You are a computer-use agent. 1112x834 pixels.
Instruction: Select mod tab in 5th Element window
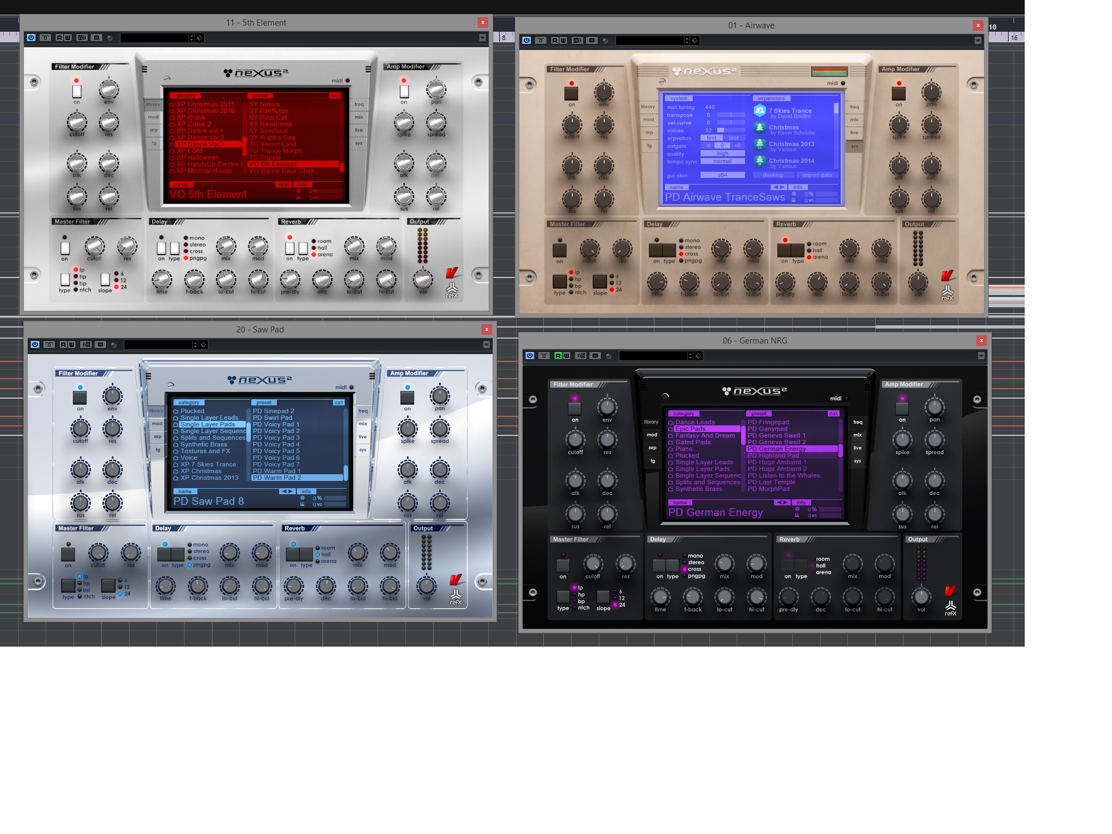coord(153,117)
